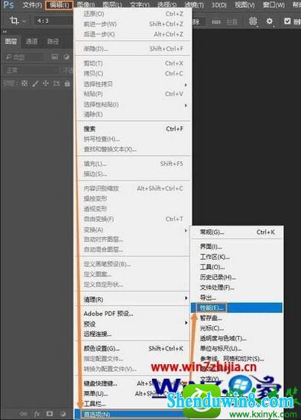Click the lock all padlock icon
The width and height of the screenshot is (301, 420).
tap(67, 83)
